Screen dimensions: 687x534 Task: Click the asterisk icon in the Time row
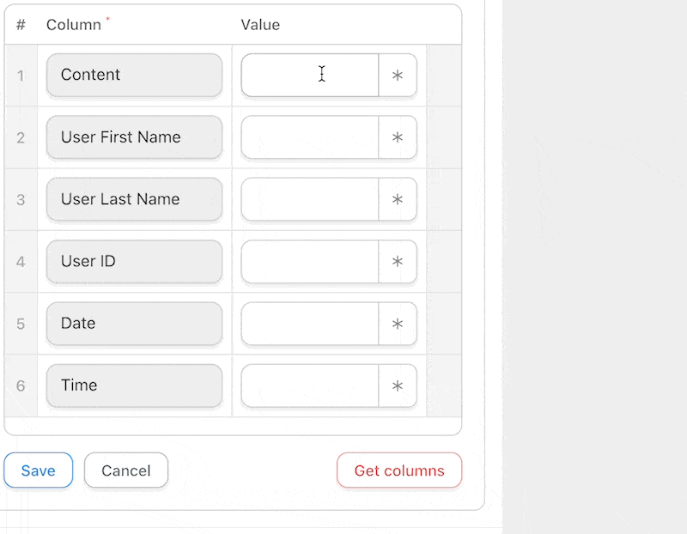point(398,386)
